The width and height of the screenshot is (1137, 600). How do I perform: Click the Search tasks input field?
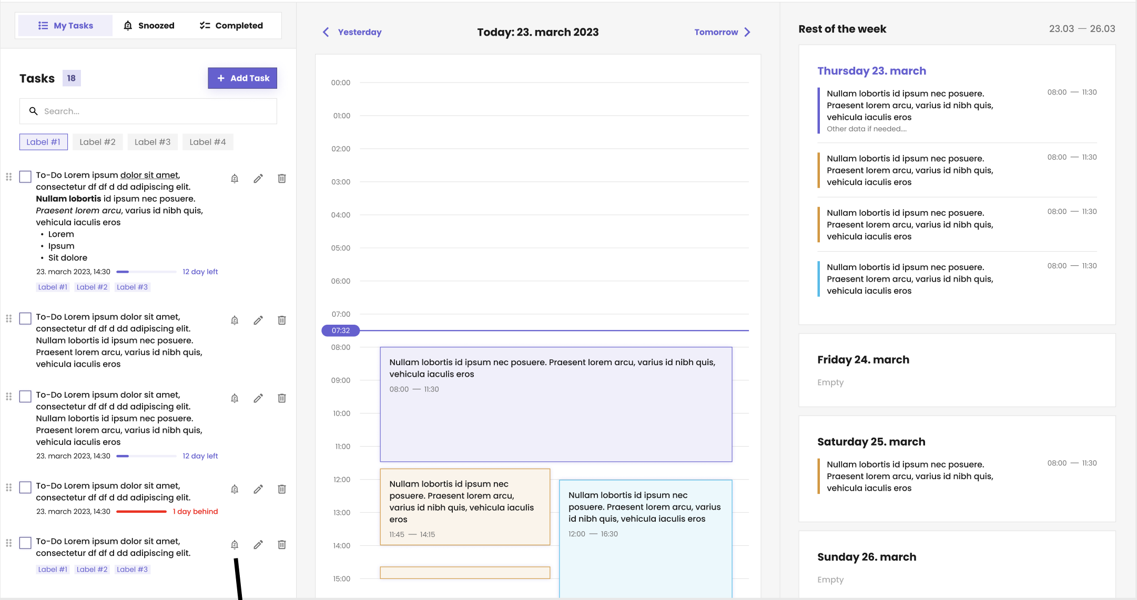pyautogui.click(x=158, y=111)
